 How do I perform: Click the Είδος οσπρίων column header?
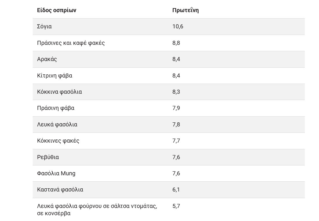pos(56,10)
